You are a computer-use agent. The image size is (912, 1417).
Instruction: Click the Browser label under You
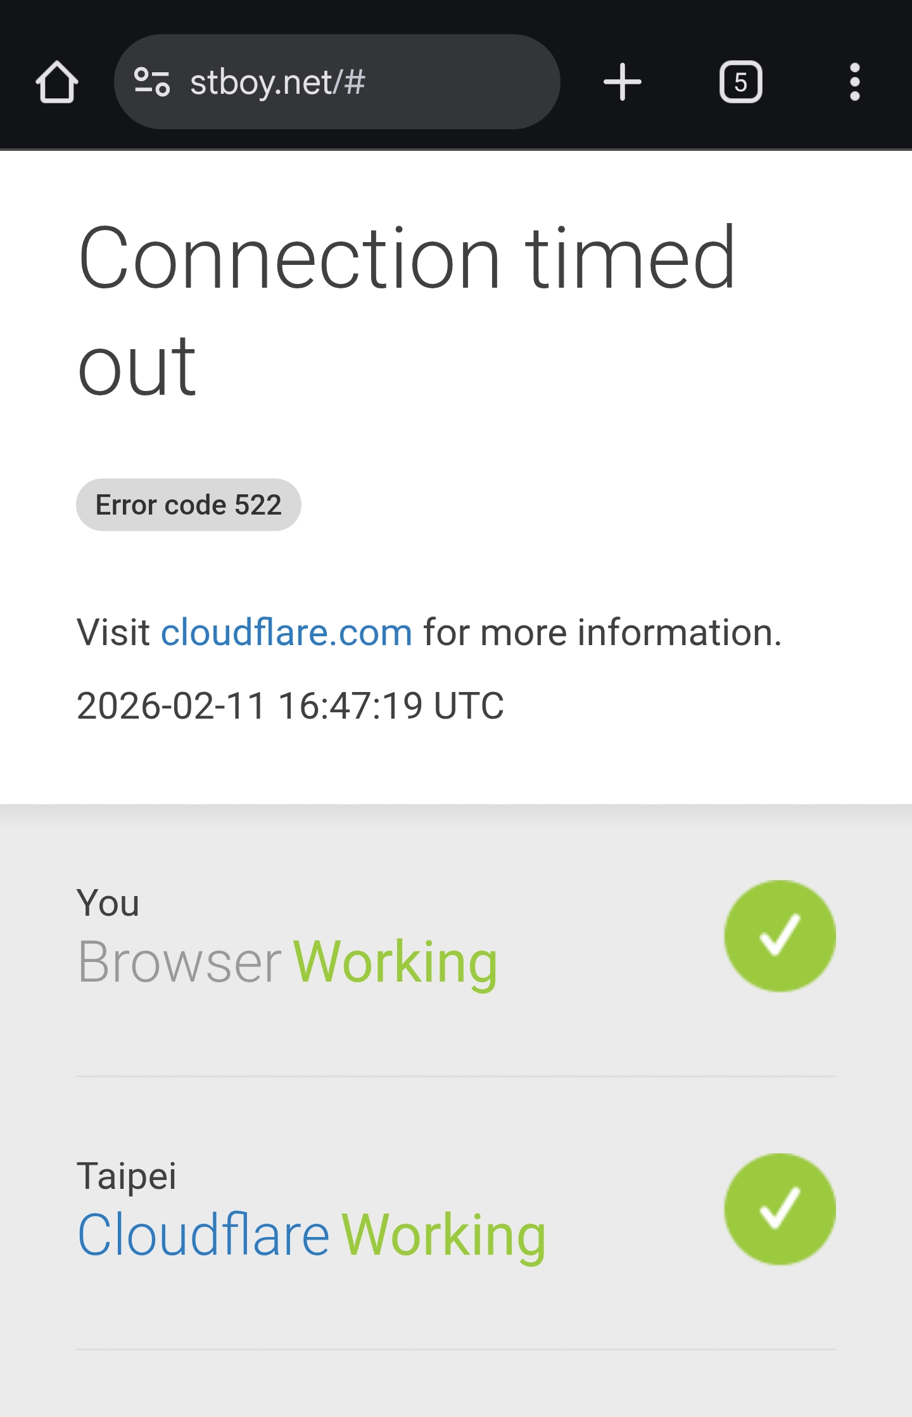tap(179, 962)
